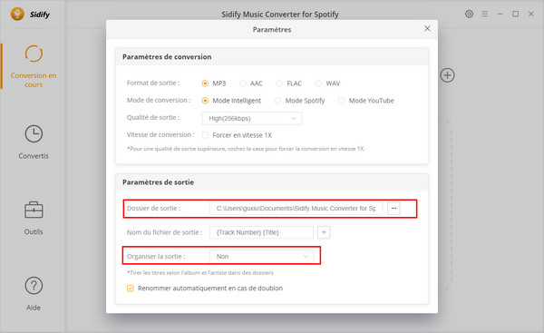Image resolution: width=544 pixels, height=333 pixels.
Task: Click the Vitesse de conversion label
Action: point(160,134)
